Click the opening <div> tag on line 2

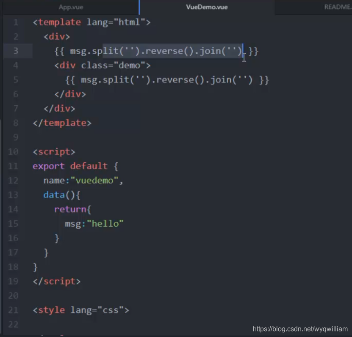coord(57,36)
